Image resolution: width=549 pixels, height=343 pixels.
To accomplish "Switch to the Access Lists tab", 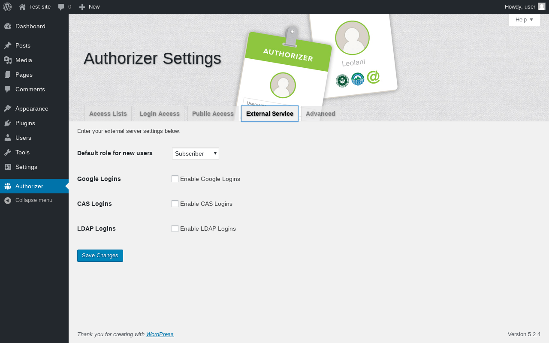I will pyautogui.click(x=108, y=114).
